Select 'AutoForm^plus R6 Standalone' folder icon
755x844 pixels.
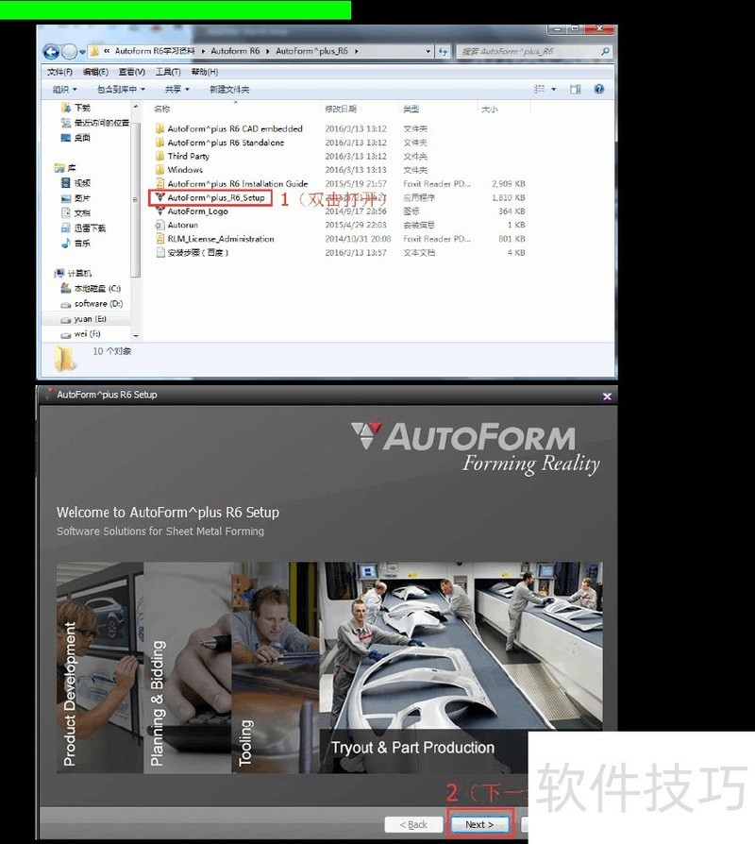159,143
